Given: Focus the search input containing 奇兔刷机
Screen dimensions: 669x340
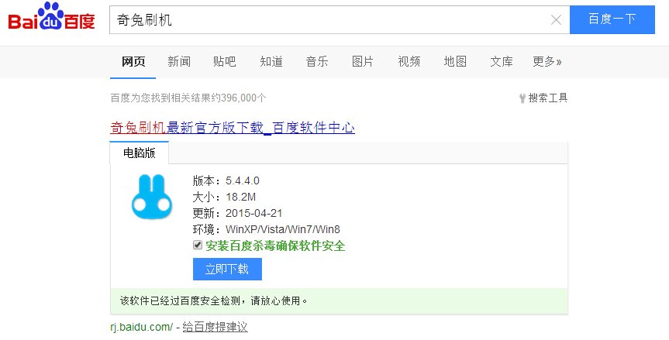Looking at the screenshot, I should (340, 19).
